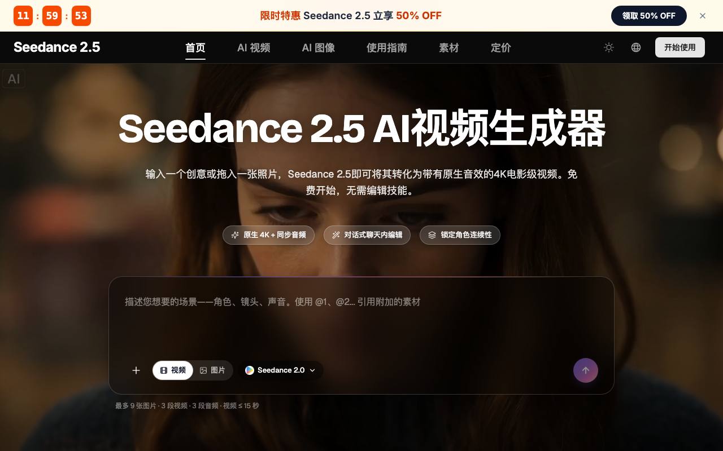Click the 最多 9 张图片 limits note

(x=187, y=406)
